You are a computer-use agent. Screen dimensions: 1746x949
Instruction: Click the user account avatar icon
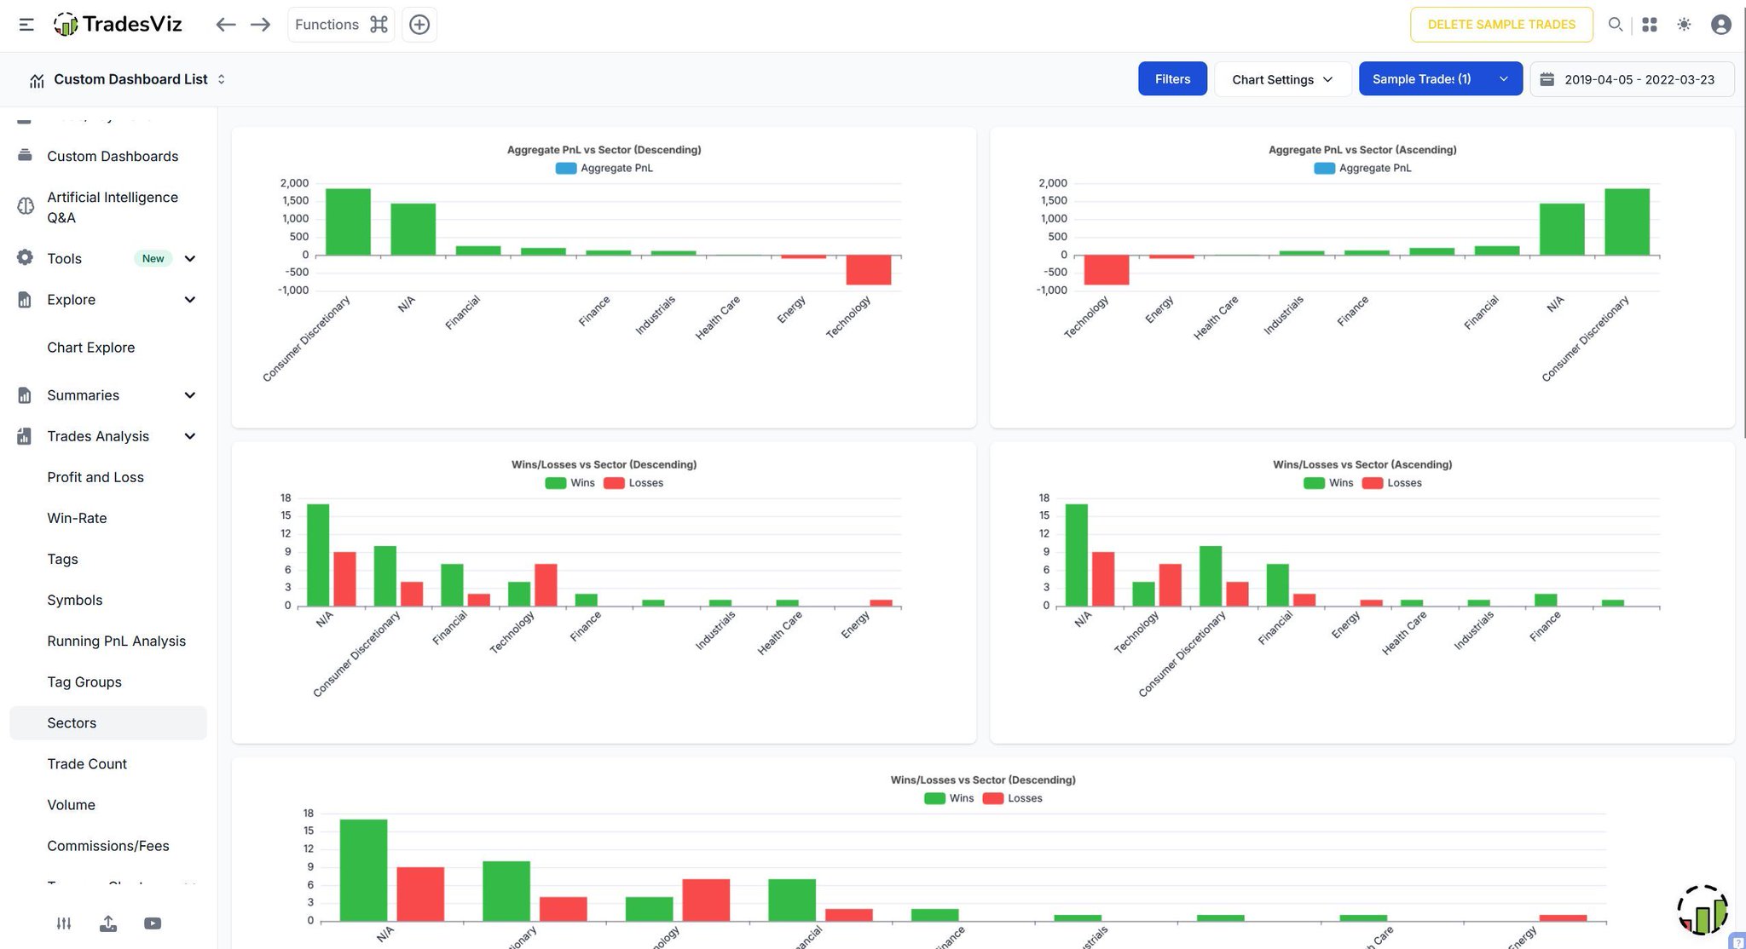point(1720,25)
